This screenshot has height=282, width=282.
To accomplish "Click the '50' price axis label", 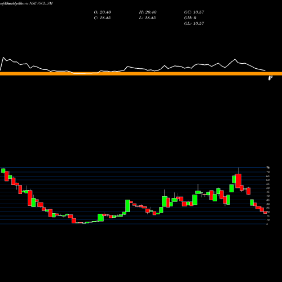I will [268, 188].
